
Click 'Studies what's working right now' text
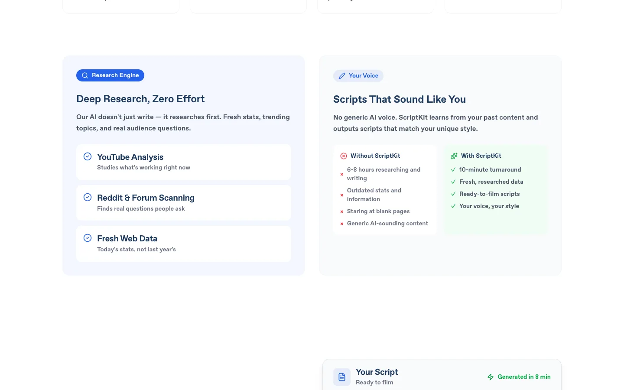(x=143, y=167)
